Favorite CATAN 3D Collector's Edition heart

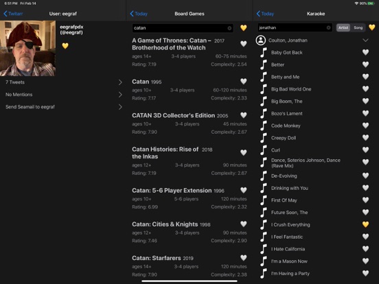[x=244, y=115]
